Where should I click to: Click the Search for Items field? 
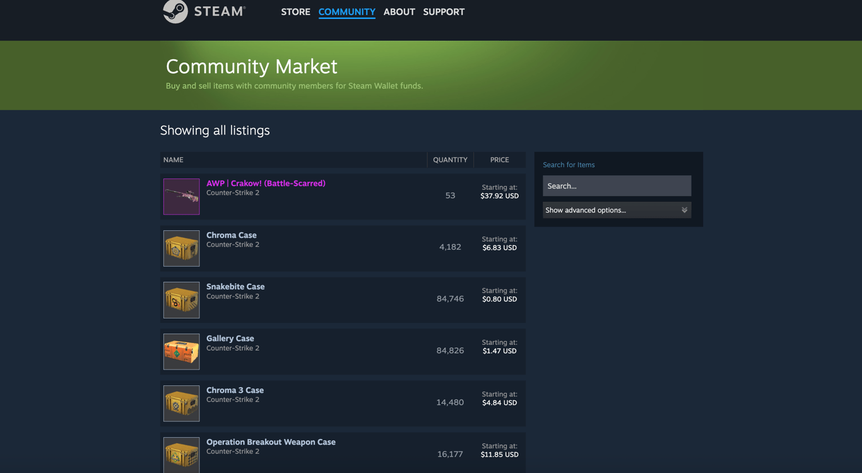coord(617,186)
